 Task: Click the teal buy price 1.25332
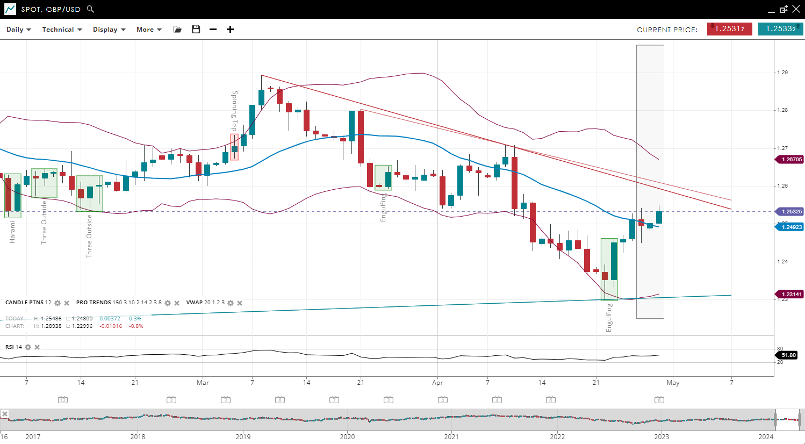780,29
